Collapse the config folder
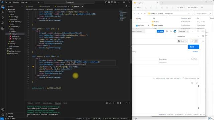 (9, 14)
